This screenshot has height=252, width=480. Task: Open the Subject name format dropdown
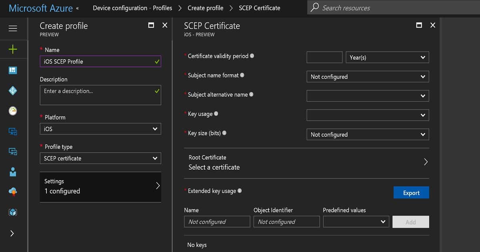point(368,76)
